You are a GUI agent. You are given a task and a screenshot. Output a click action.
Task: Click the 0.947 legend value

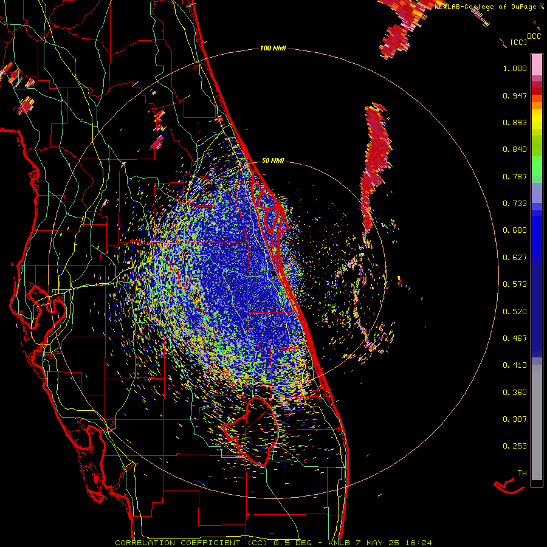(x=515, y=95)
